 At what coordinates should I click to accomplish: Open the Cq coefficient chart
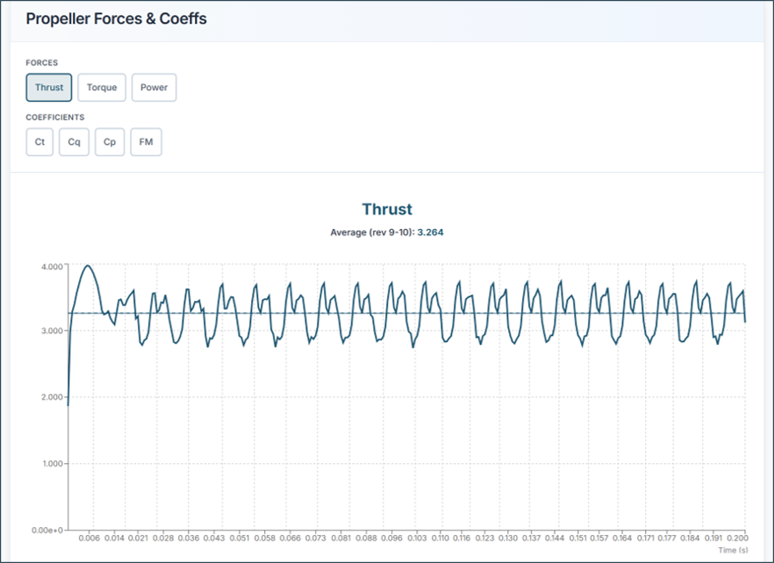(x=75, y=142)
